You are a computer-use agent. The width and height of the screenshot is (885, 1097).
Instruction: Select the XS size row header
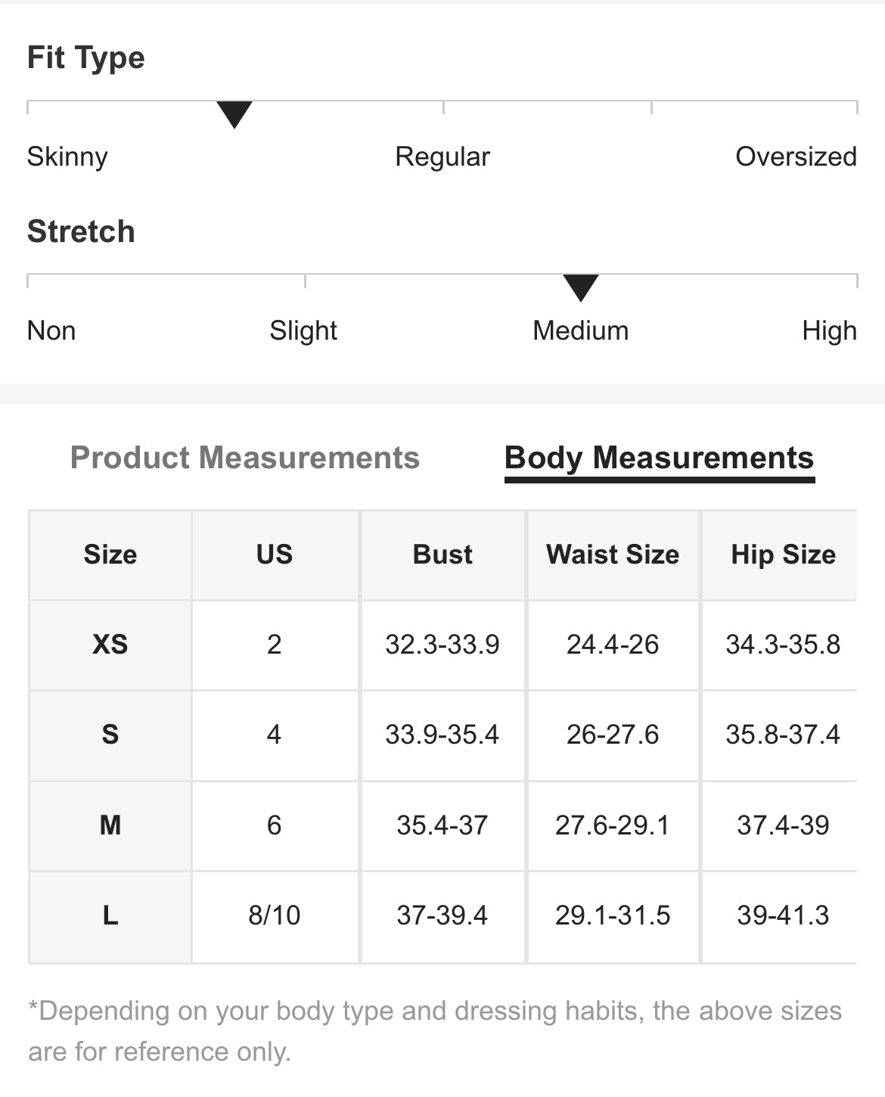(x=110, y=645)
